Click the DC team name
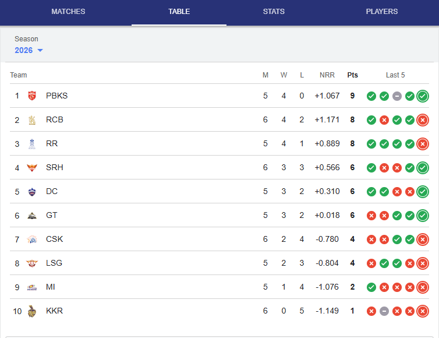 (52, 191)
